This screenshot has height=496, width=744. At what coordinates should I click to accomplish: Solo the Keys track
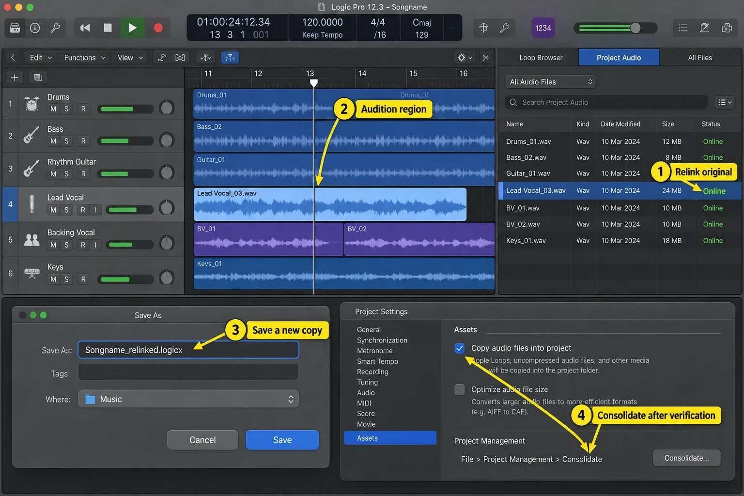pyautogui.click(x=66, y=279)
